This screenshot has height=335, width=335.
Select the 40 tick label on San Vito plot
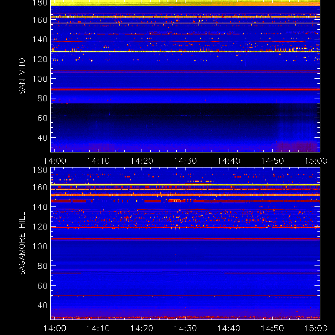pyautogui.click(x=42, y=138)
